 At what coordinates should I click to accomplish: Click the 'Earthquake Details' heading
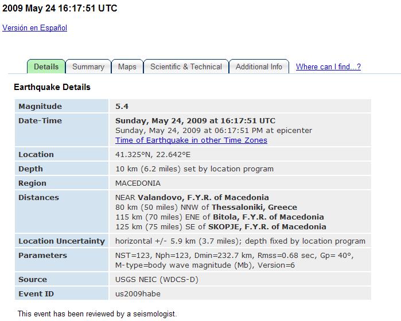click(52, 87)
